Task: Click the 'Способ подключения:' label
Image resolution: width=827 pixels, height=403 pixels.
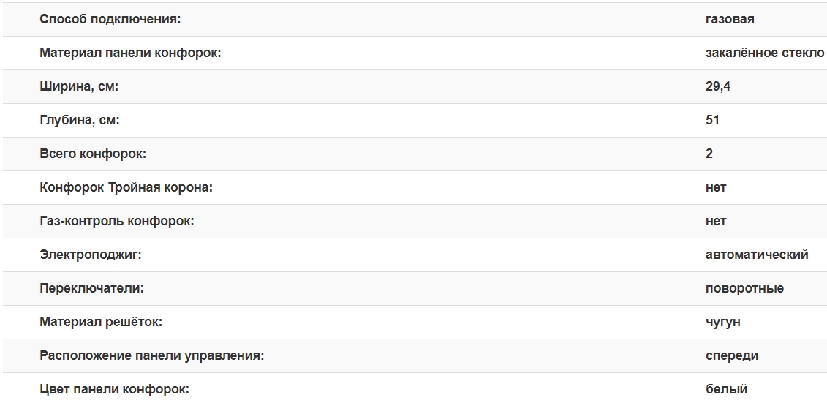Action: point(110,20)
